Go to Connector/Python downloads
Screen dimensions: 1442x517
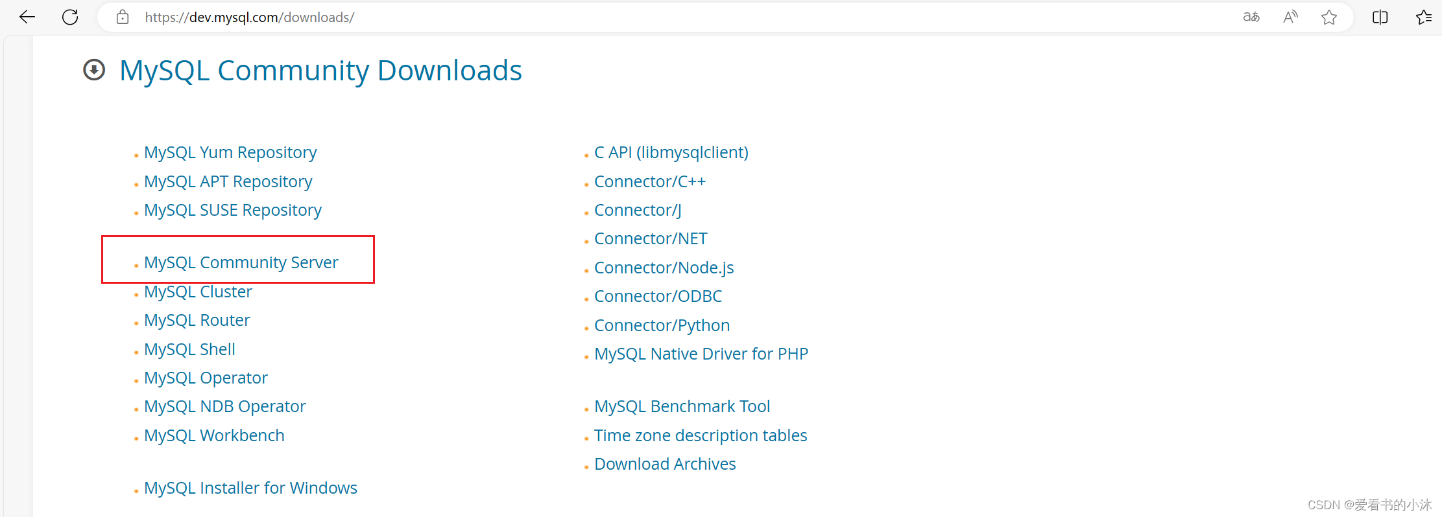662,325
